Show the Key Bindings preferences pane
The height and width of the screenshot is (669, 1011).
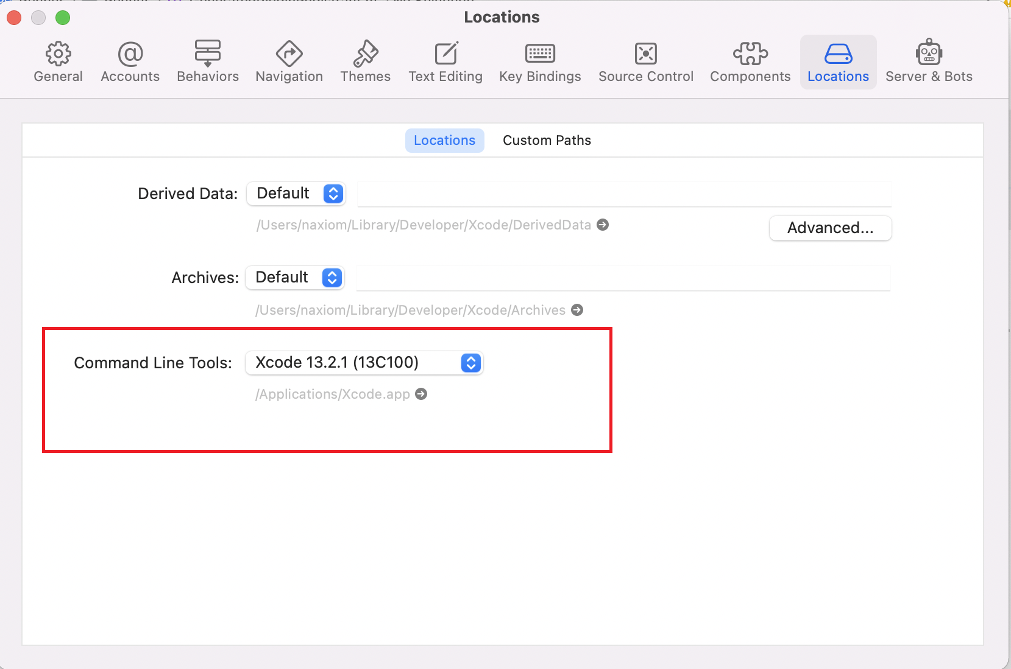click(540, 62)
